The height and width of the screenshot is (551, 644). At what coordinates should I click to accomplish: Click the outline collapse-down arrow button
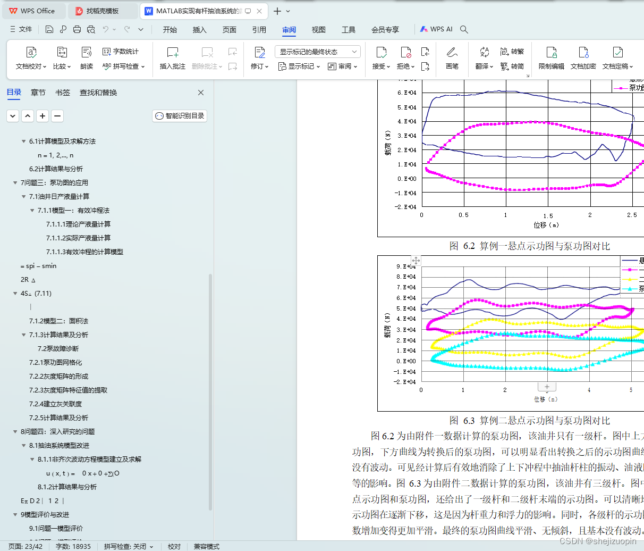(x=13, y=116)
